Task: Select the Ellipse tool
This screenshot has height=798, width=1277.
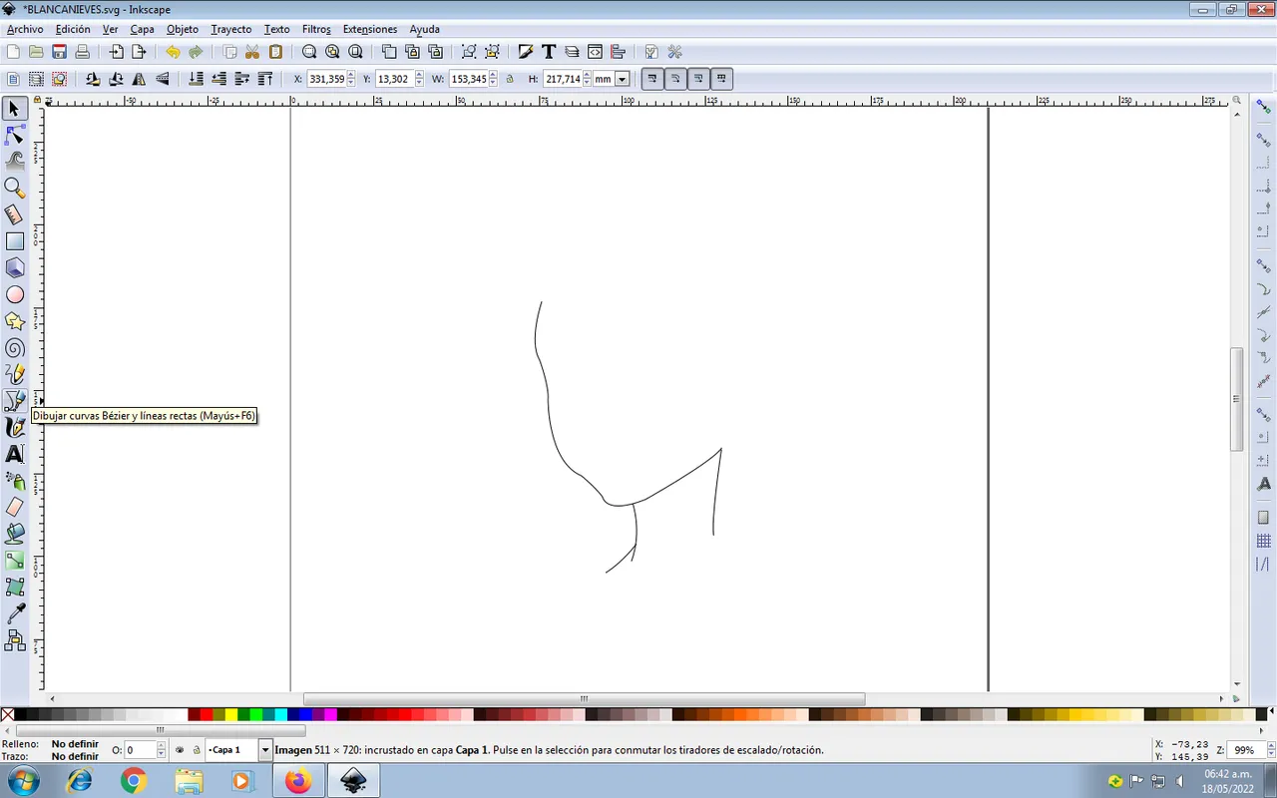Action: click(15, 294)
